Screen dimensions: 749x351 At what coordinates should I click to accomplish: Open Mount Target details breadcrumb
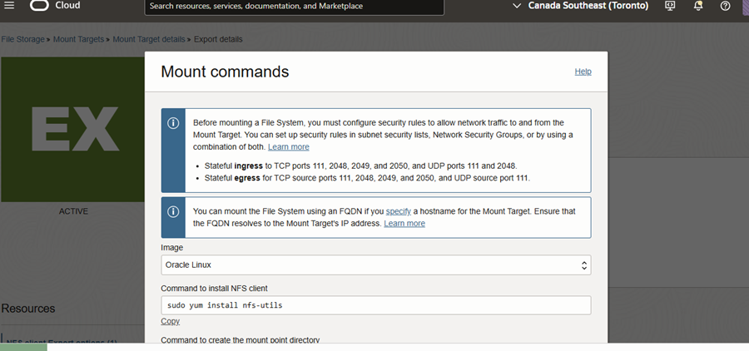pos(151,39)
